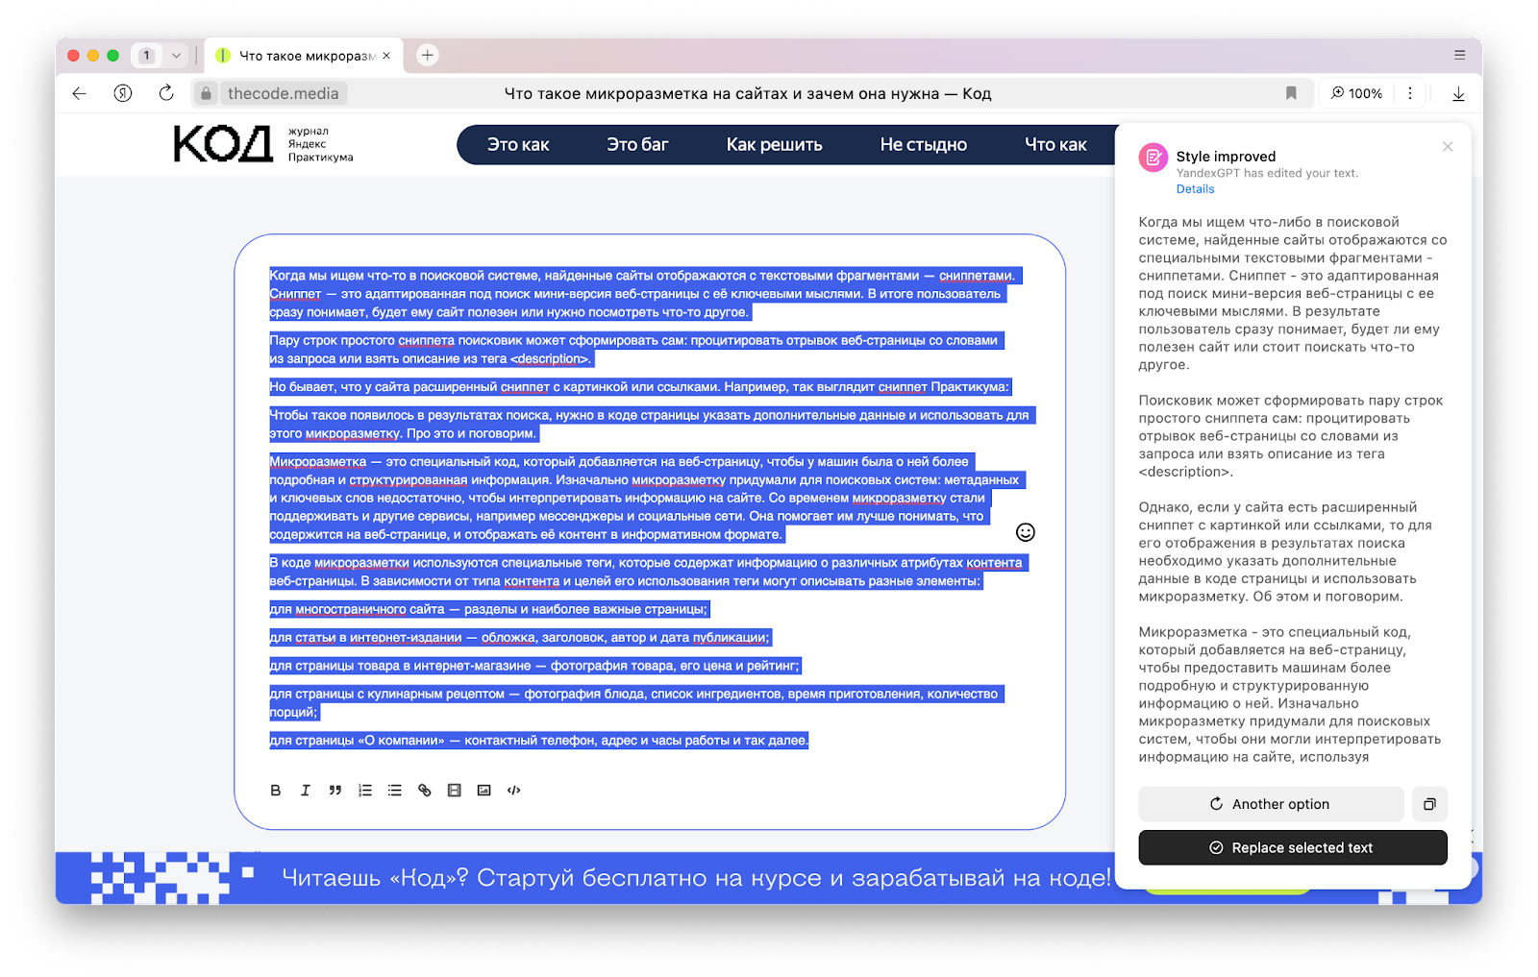Insert a video with the film icon
Image resolution: width=1538 pixels, height=977 pixels.
click(455, 791)
